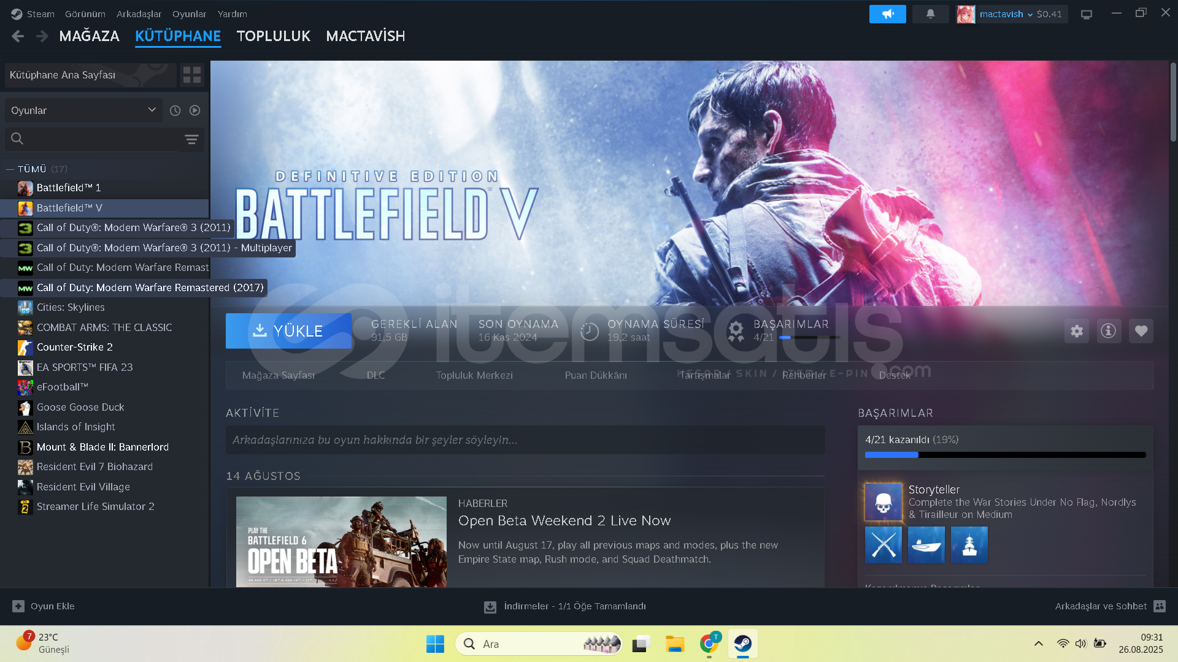This screenshot has width=1178, height=662.
Task: Select the KÜTÜPHANE tab
Action: pos(178,36)
